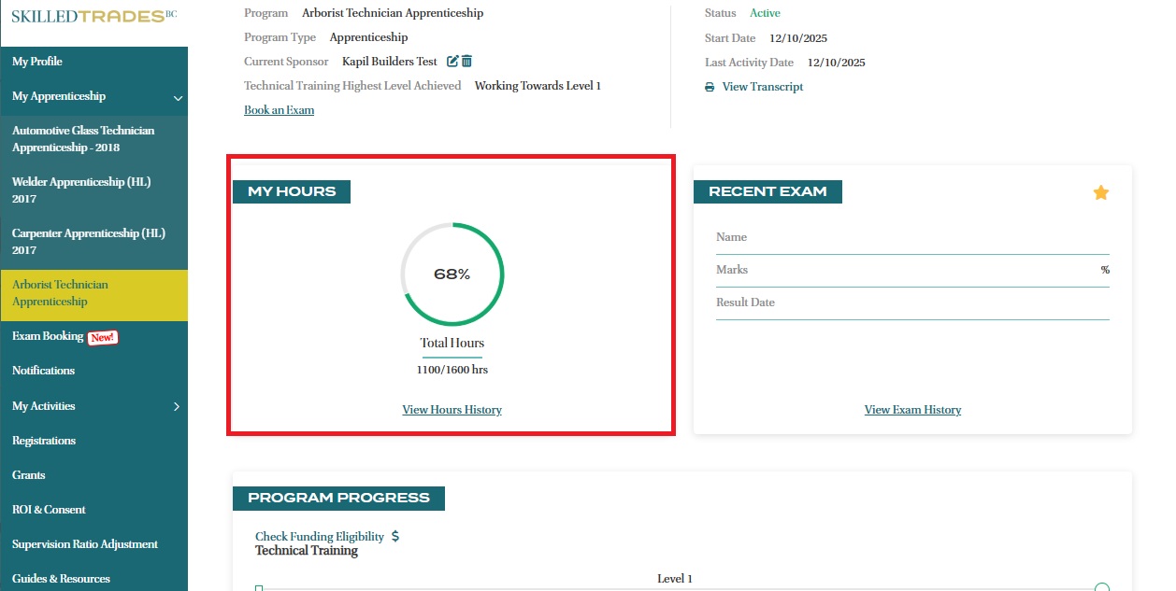Go to Supervision Ratio Adjustment
Viewport: 1176px width, 591px height.
85,544
